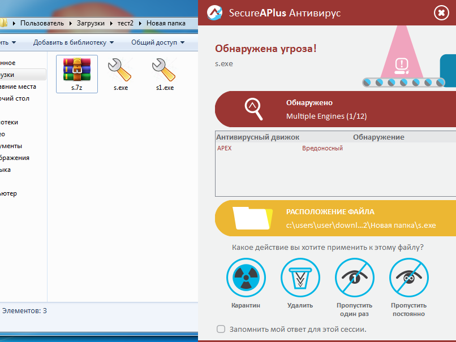The height and width of the screenshot is (342, 456).
Task: Open the computer sidebar item ending 'ютер'
Action: point(8,193)
